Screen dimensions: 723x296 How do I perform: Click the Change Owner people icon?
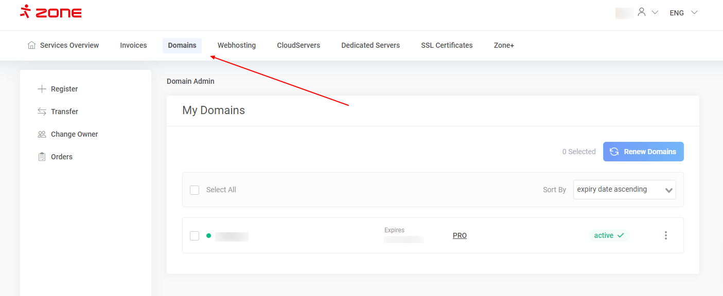pos(42,134)
